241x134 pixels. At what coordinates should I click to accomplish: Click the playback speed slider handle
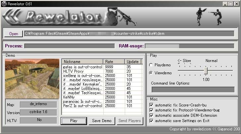click(206, 71)
